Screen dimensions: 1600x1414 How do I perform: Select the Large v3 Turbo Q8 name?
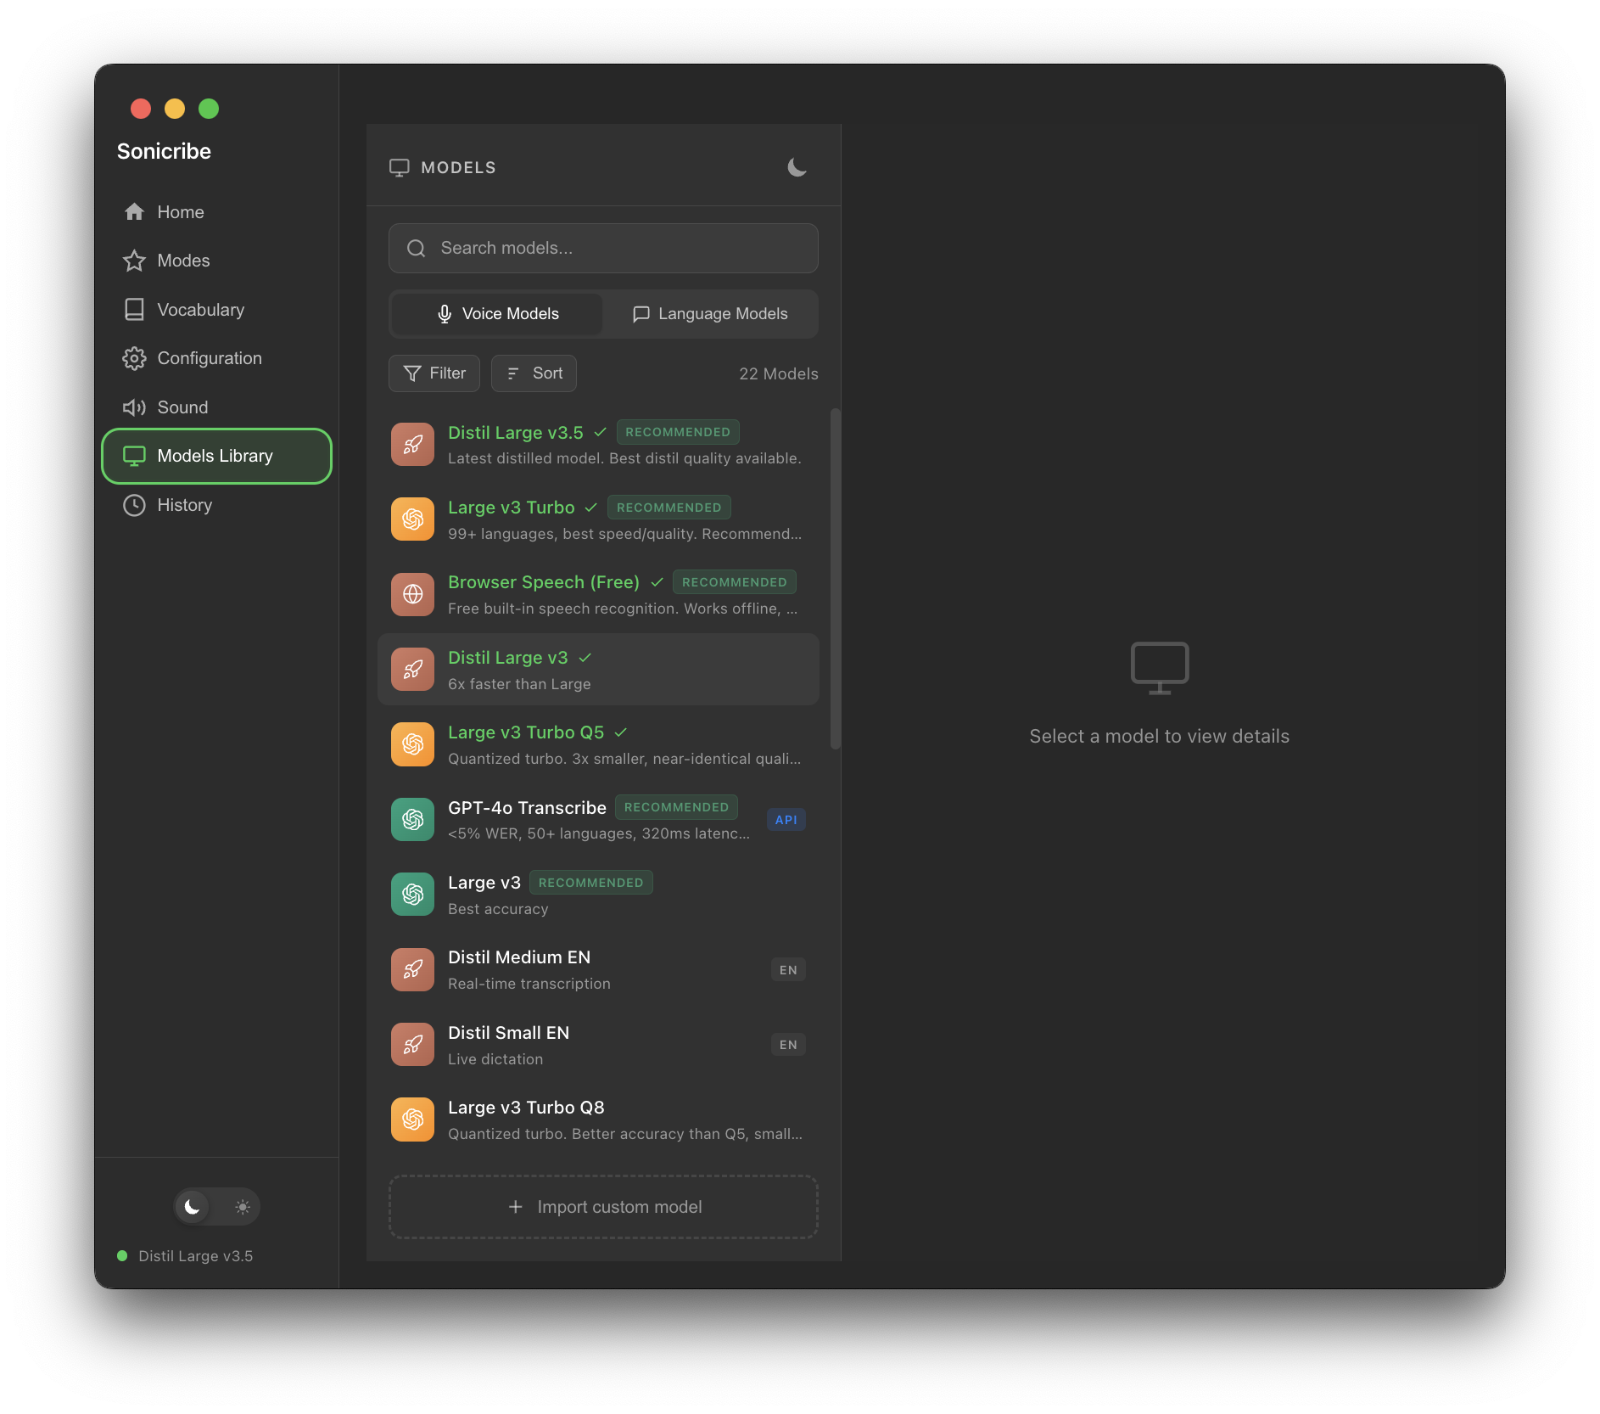click(526, 1108)
